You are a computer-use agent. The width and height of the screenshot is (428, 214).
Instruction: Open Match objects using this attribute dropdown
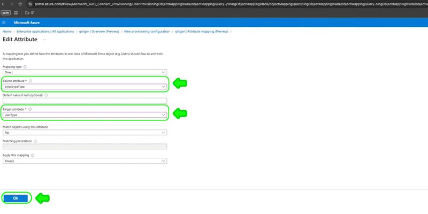pyautogui.click(x=85, y=132)
